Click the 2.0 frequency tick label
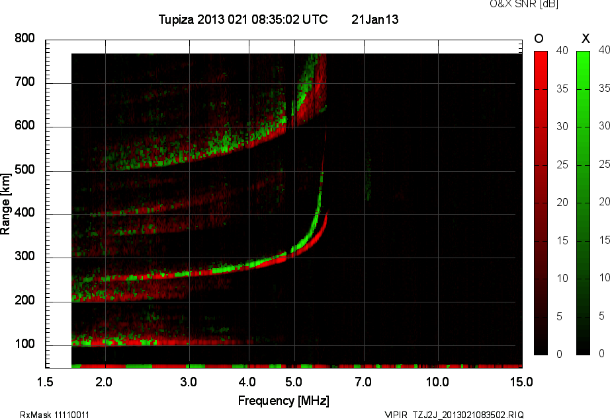This screenshot has width=610, height=420. (104, 382)
